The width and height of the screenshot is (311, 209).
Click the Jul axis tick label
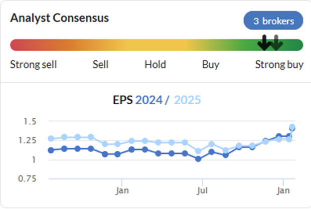202,190
